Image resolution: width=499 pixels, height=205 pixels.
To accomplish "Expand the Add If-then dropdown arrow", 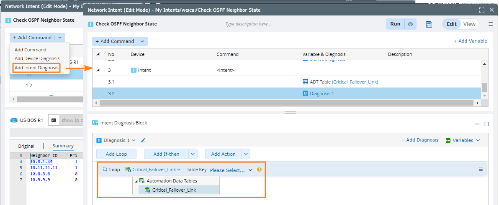I will coord(193,154).
